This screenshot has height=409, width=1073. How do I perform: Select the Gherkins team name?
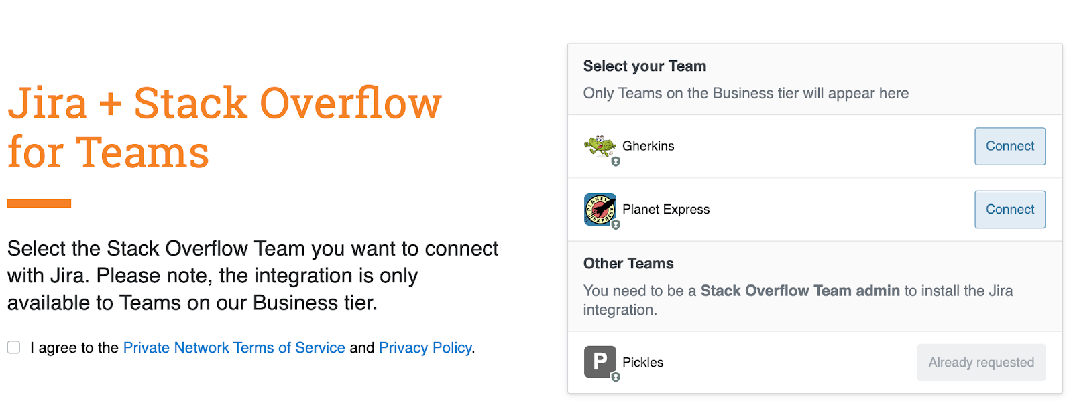[x=648, y=146]
